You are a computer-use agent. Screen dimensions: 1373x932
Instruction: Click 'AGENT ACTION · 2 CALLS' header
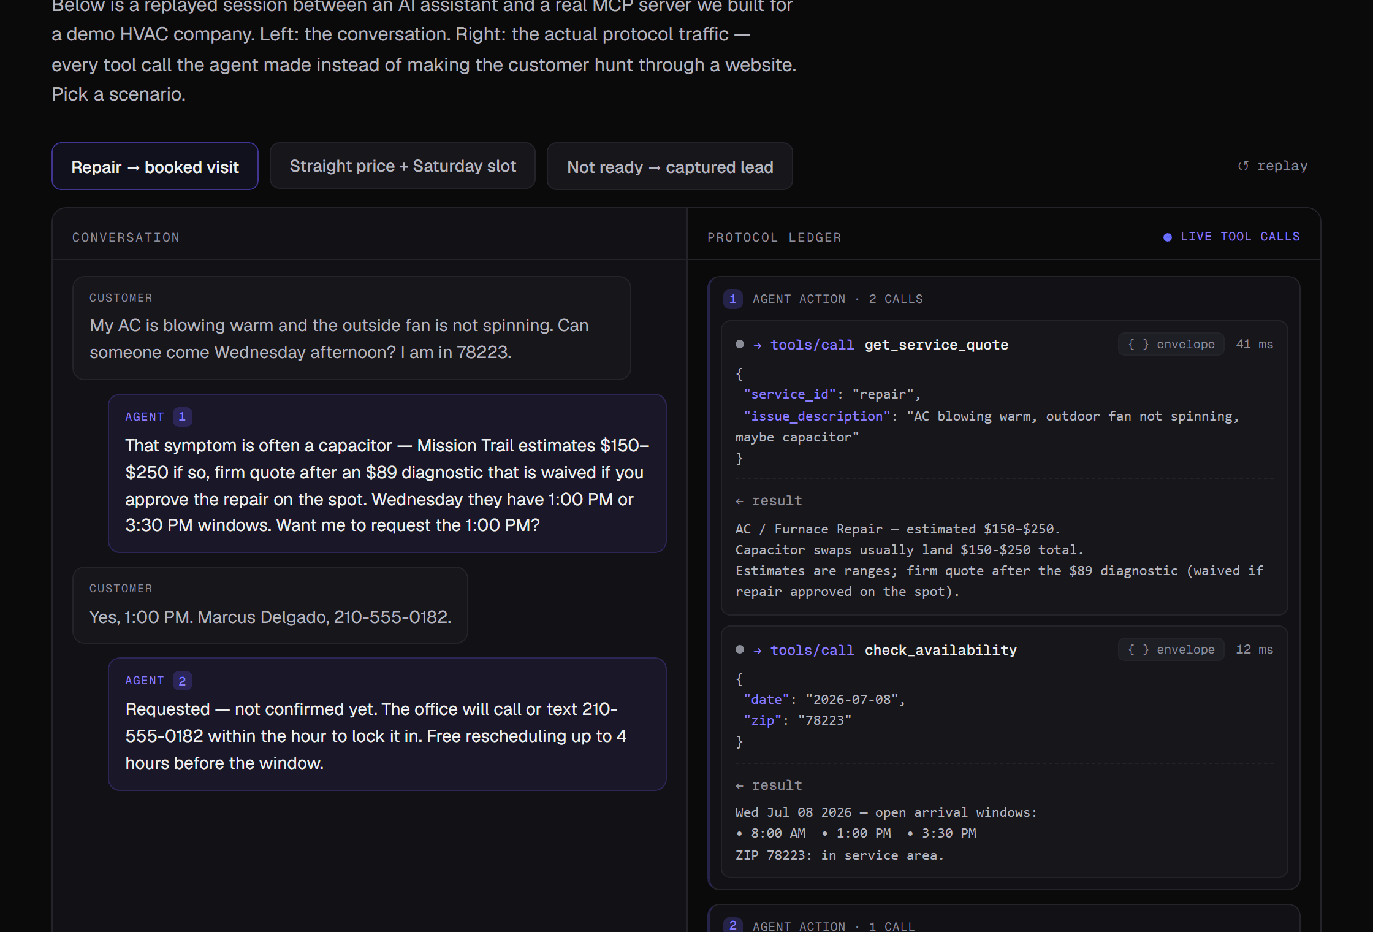[x=838, y=299]
